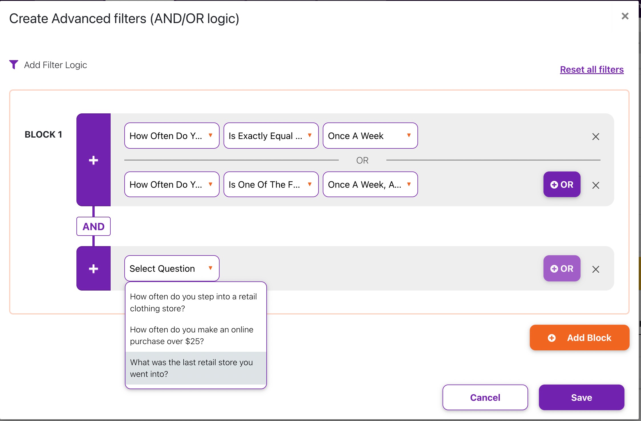Remove the 'Is Exactly Equal' condition row
The width and height of the screenshot is (641, 421).
click(x=596, y=137)
